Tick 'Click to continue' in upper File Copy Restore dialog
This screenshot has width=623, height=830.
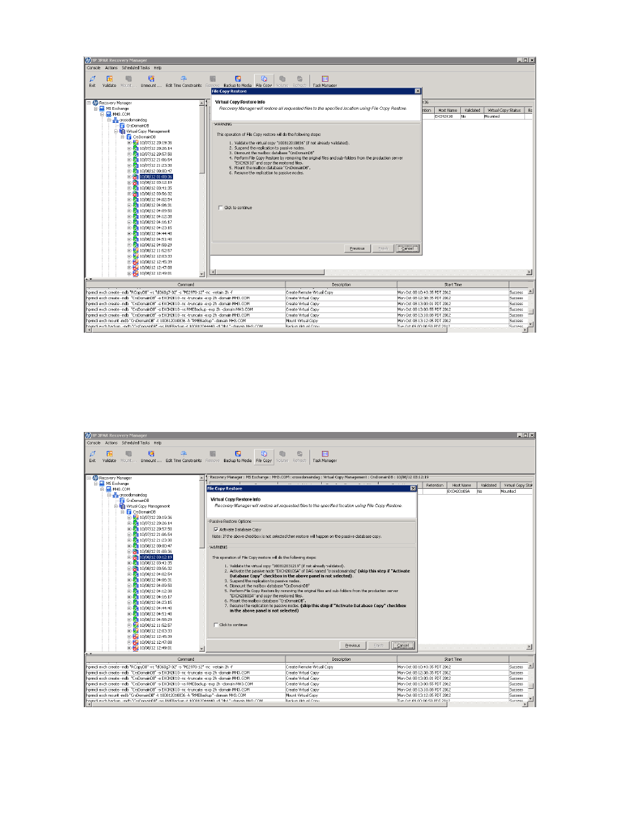220,208
